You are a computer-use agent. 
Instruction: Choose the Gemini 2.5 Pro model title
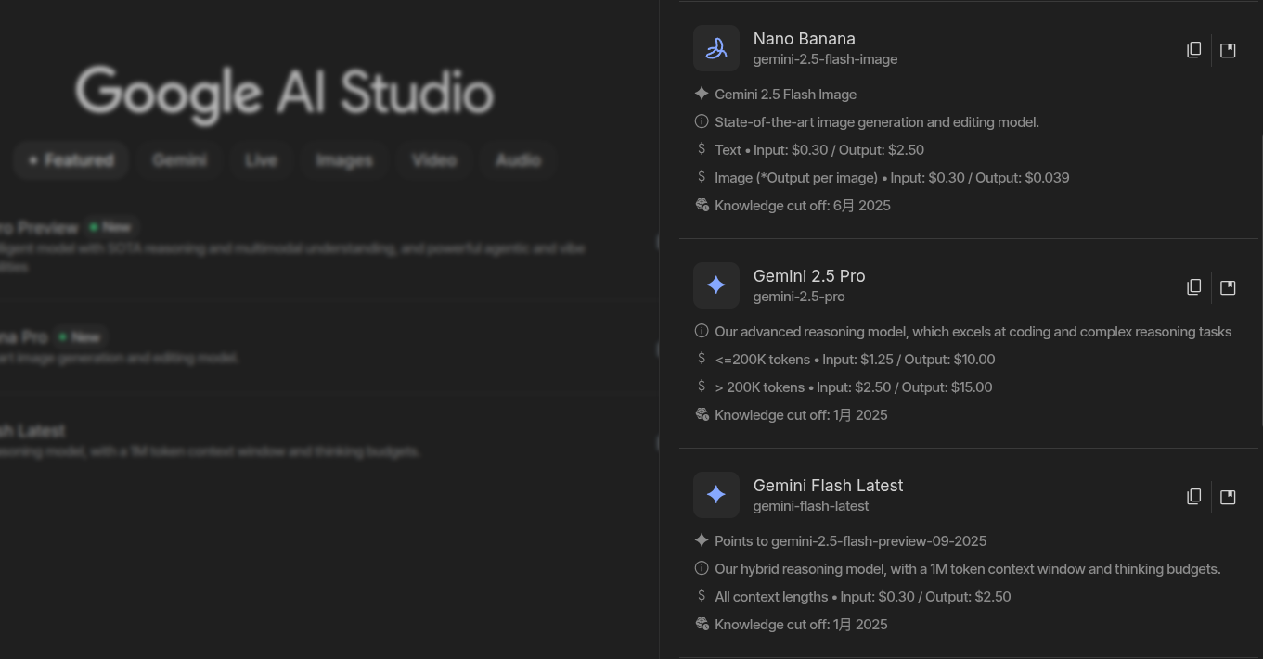tap(808, 276)
